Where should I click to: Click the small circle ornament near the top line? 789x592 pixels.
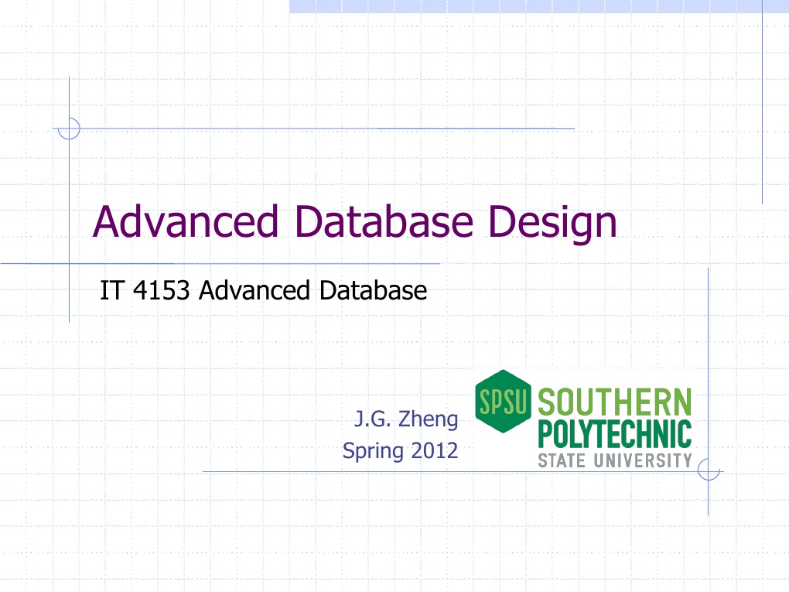69,128
